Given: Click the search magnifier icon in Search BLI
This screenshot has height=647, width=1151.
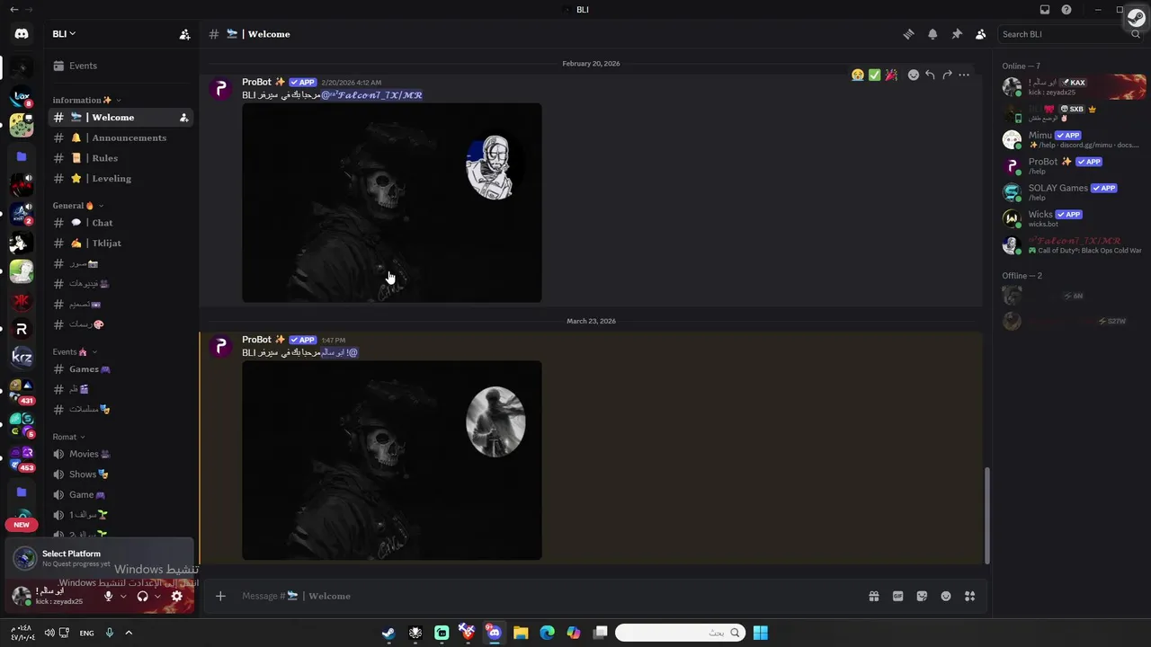Looking at the screenshot, I should pos(1137,34).
